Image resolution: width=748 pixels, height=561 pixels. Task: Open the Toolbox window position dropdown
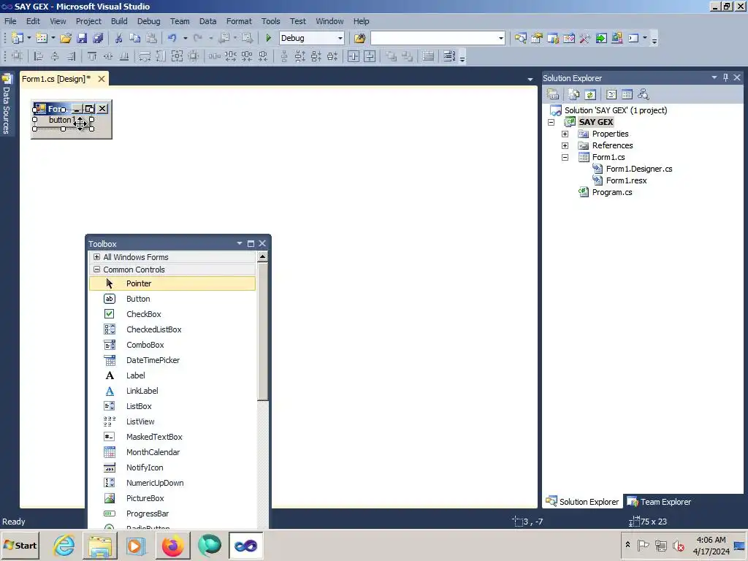click(240, 243)
